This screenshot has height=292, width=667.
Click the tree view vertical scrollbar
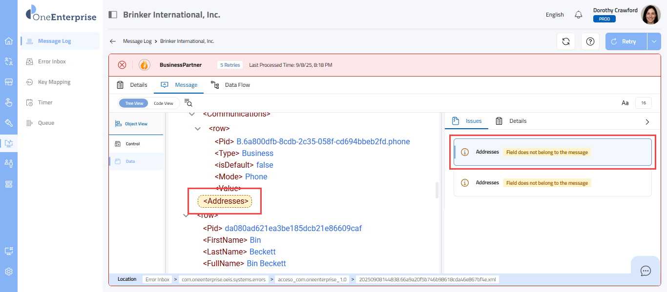437,190
